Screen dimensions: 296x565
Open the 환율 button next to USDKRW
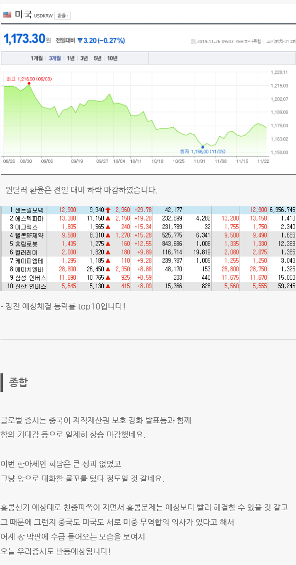click(62, 16)
